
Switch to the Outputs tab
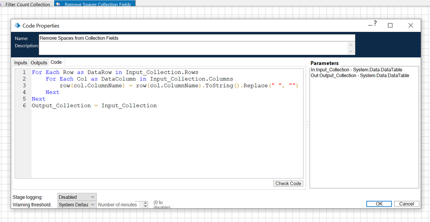(x=39, y=63)
